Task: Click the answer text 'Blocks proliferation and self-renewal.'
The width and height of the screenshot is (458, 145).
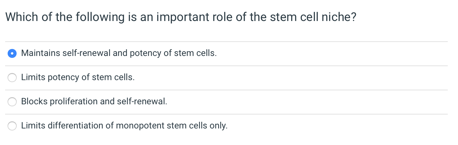Action: 94,101
